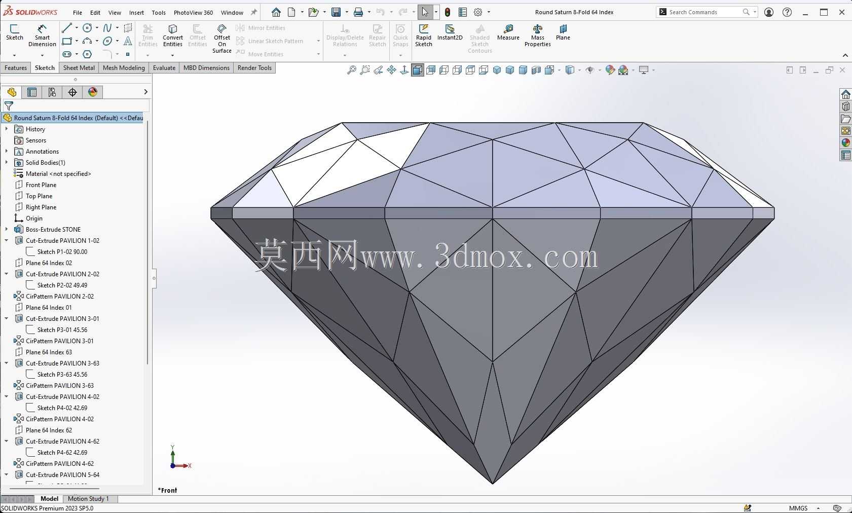852x513 pixels.
Task: Switch to the Sheet Metal tab
Action: [79, 68]
